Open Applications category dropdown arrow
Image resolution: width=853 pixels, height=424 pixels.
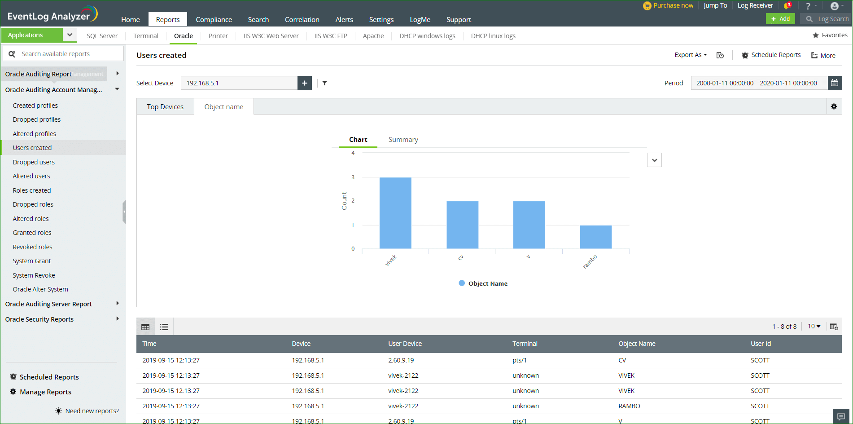click(x=70, y=35)
